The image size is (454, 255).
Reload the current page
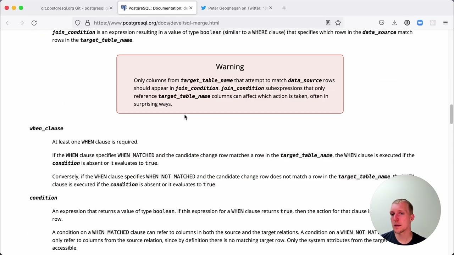tap(34, 23)
